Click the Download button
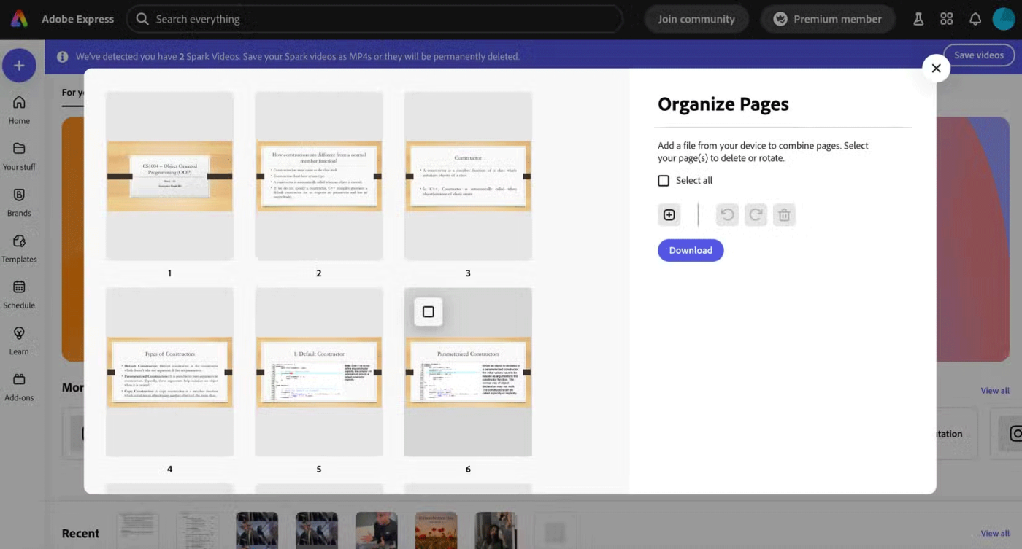 (690, 250)
